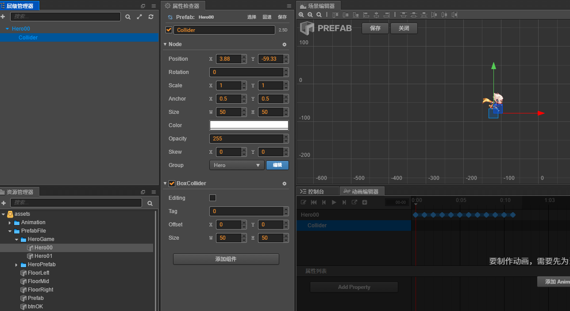Collapse the HeroGame folder
The height and width of the screenshot is (311, 570).
pyautogui.click(x=17, y=239)
